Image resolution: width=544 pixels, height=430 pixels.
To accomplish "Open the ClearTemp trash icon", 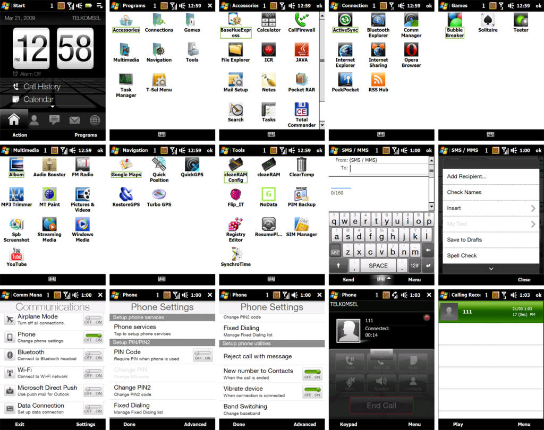I will [302, 168].
